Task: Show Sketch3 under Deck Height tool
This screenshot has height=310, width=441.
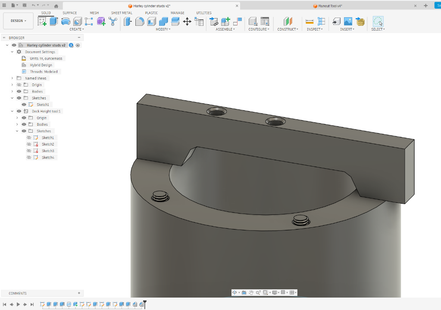Action: (x=29, y=151)
